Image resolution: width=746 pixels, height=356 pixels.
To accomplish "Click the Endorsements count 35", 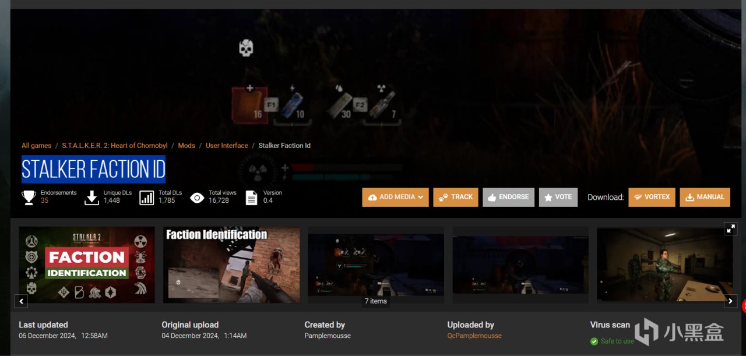I will click(45, 200).
